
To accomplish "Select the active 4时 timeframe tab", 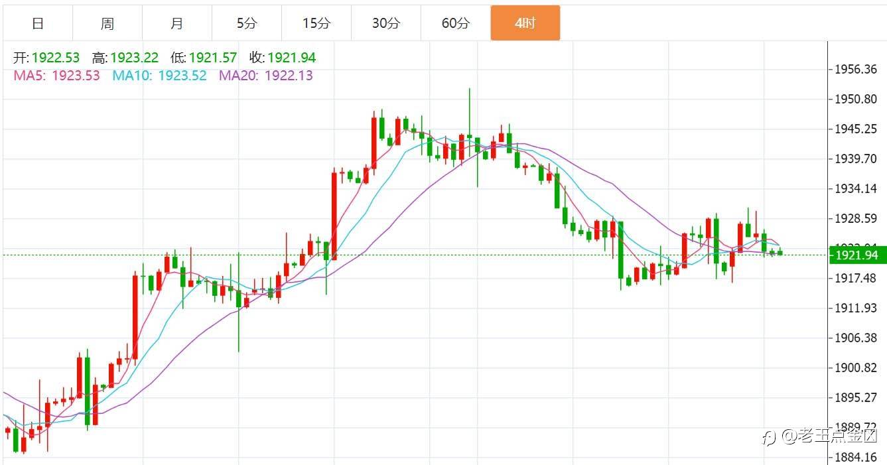I will [525, 23].
